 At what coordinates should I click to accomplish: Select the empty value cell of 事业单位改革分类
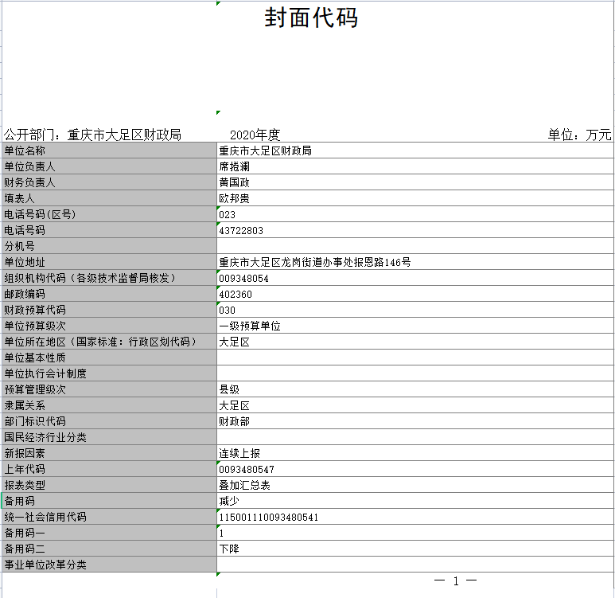click(x=415, y=565)
